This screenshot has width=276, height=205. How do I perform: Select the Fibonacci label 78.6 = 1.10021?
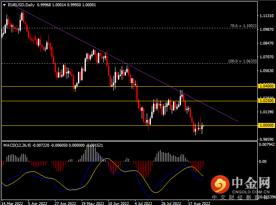tap(243, 26)
